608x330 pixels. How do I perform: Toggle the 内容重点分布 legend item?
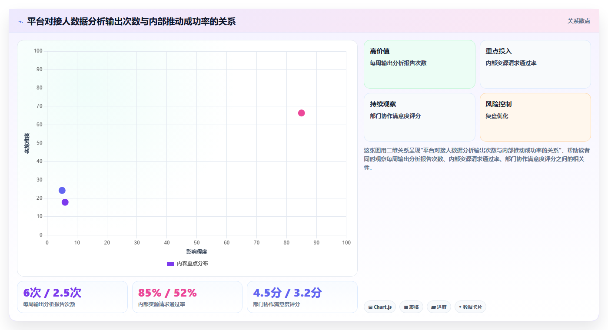point(187,264)
